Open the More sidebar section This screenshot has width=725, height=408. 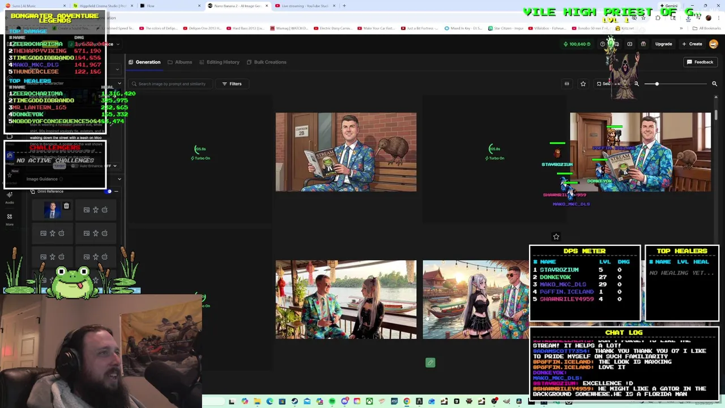point(10,219)
